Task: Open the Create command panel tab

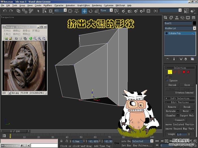Action: pos(165,17)
